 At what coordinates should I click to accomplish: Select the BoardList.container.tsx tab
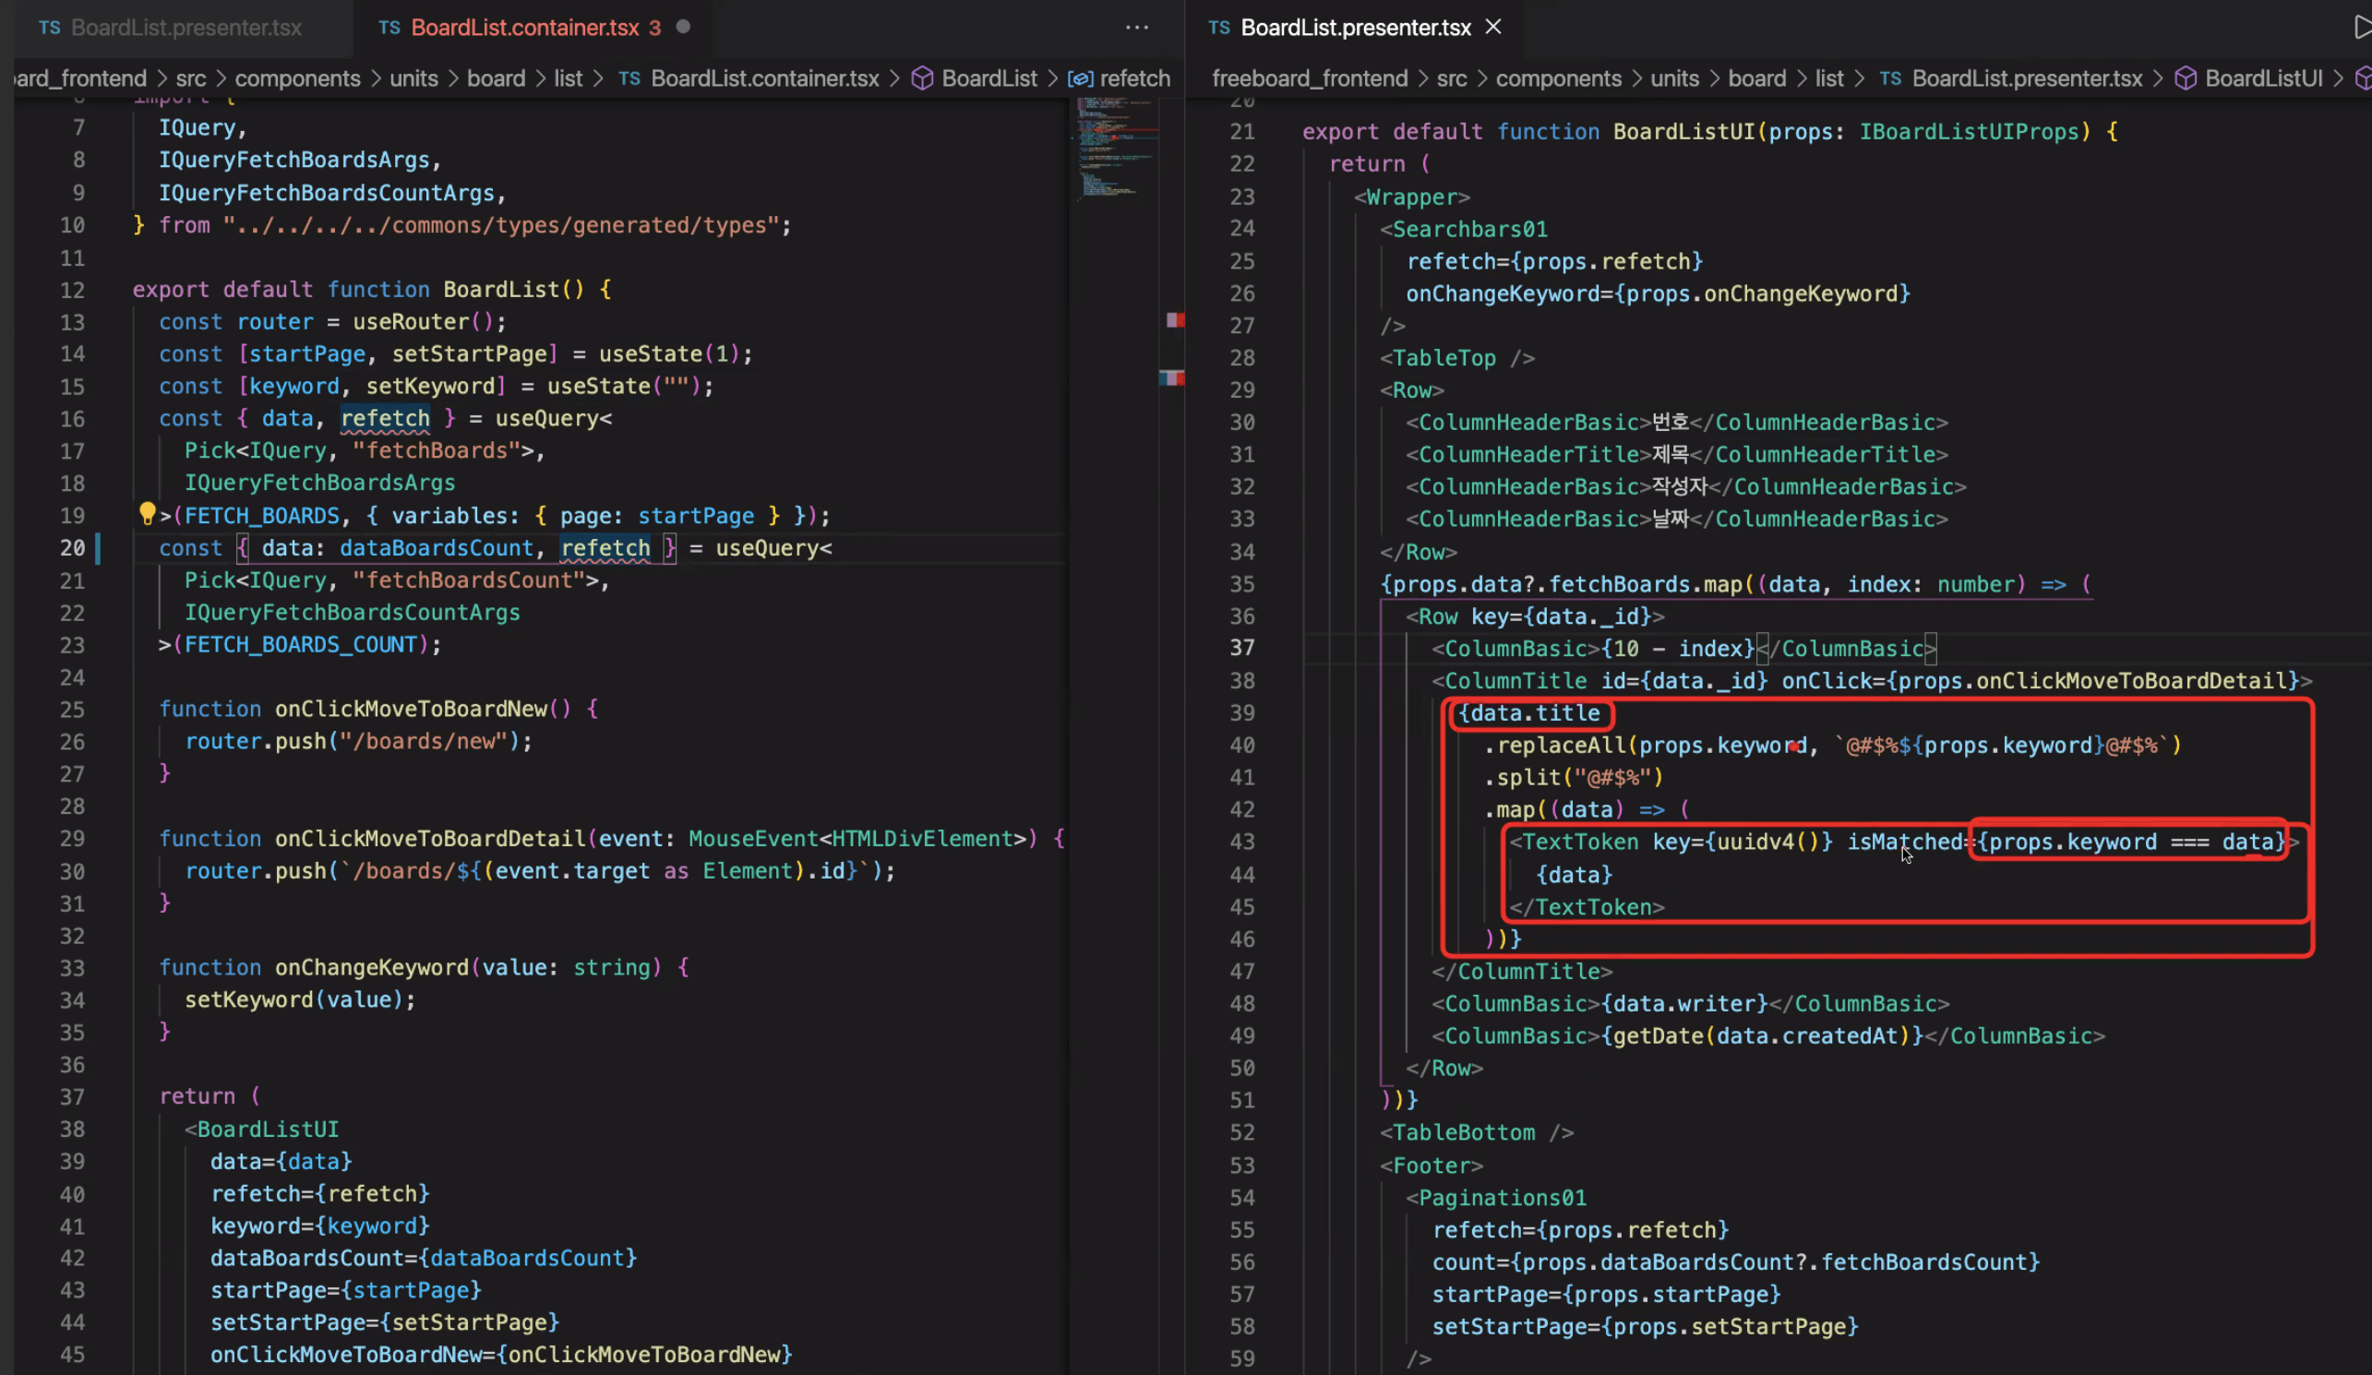524,28
